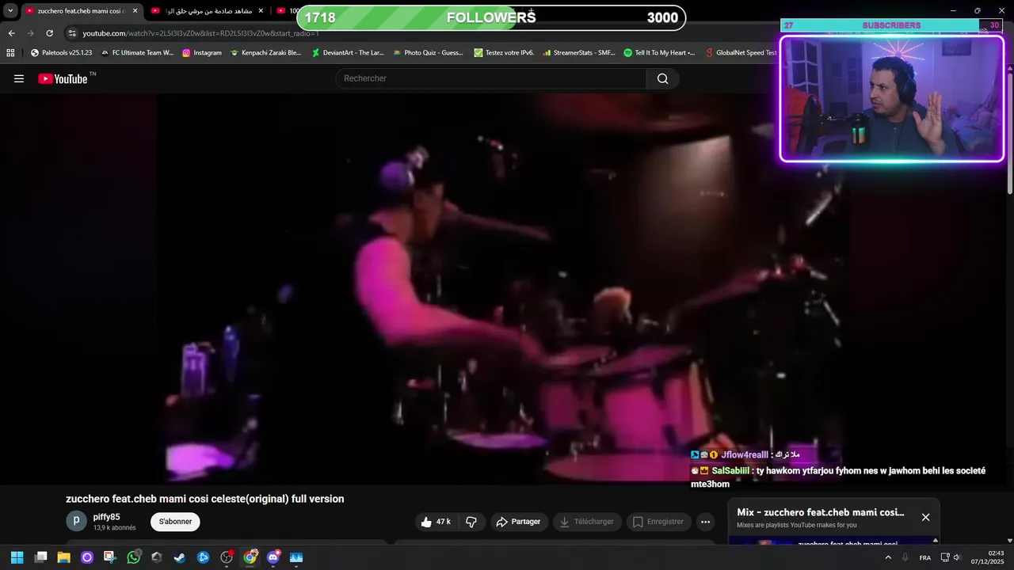Click the video title text
This screenshot has width=1014, height=570.
pos(205,499)
